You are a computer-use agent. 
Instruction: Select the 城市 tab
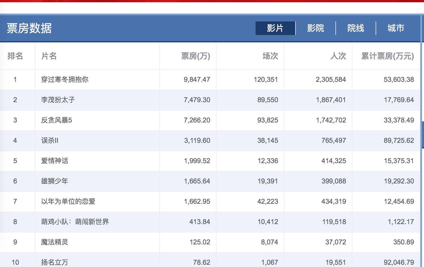(x=396, y=28)
